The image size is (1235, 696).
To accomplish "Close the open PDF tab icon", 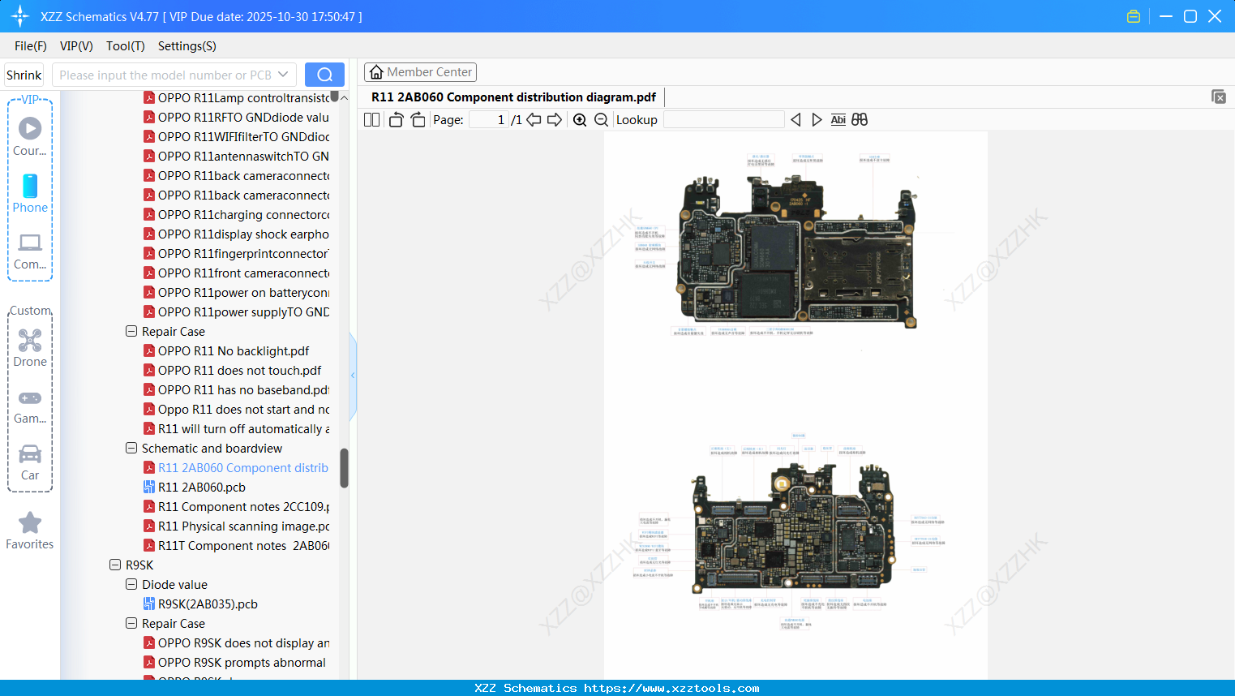I will (x=1219, y=97).
